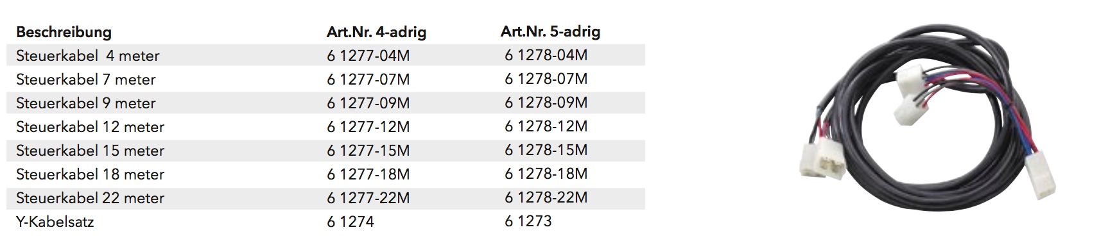Click the Steuerkabel 12 meter row label
This screenshot has width=1108, height=250.
pos(91,127)
